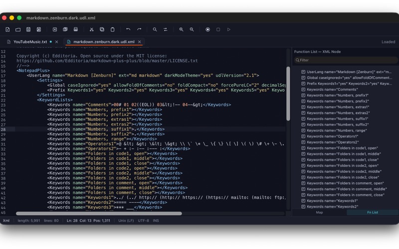Select the markdown.zenburn.dark.udl.xml tab
Screen dimensions: 399x249
[x=104, y=42]
